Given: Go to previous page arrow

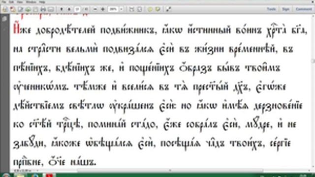Looking at the screenshot, I should (x=62, y=9).
